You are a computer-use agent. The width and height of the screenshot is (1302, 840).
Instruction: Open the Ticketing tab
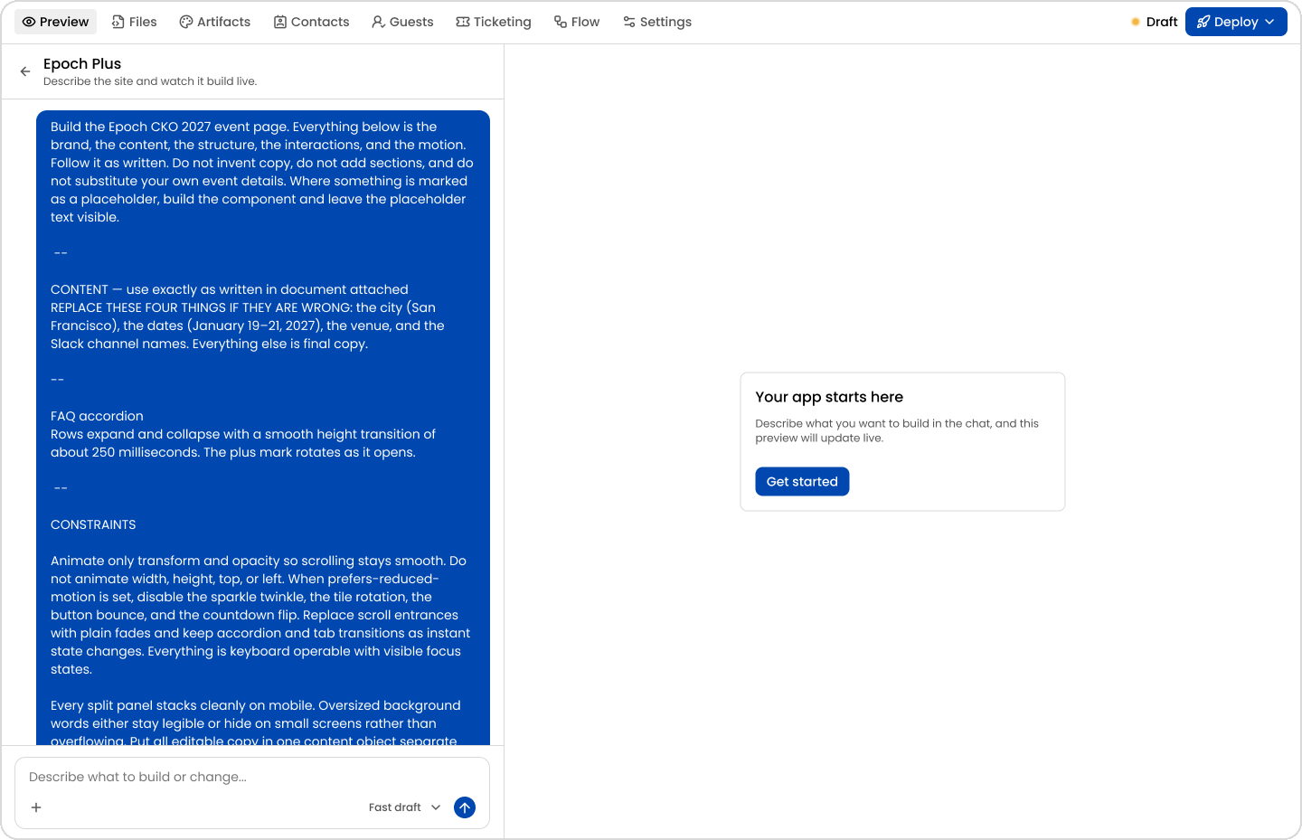coord(494,22)
